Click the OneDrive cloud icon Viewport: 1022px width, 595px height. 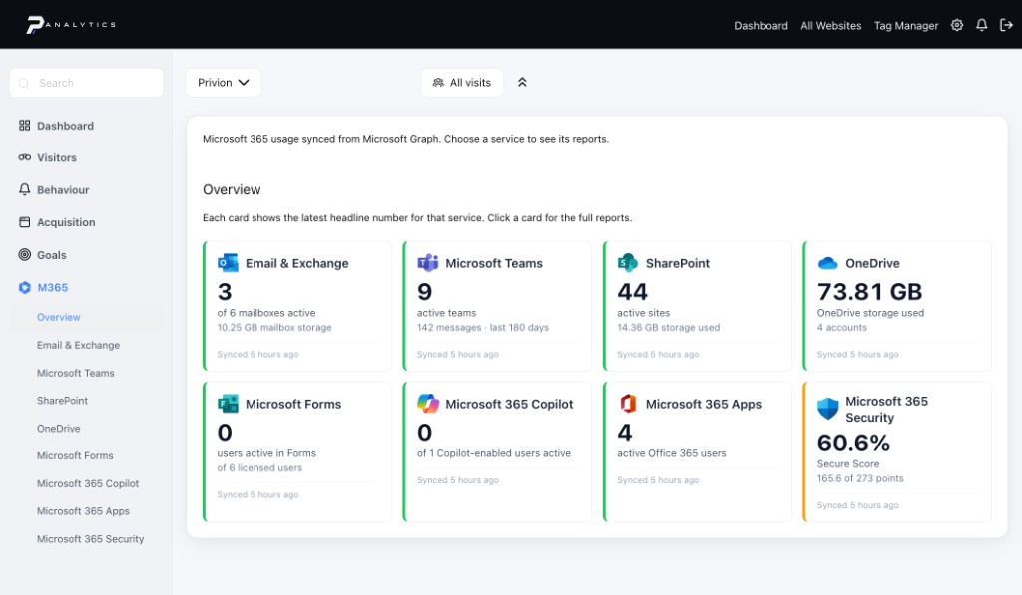(x=827, y=263)
